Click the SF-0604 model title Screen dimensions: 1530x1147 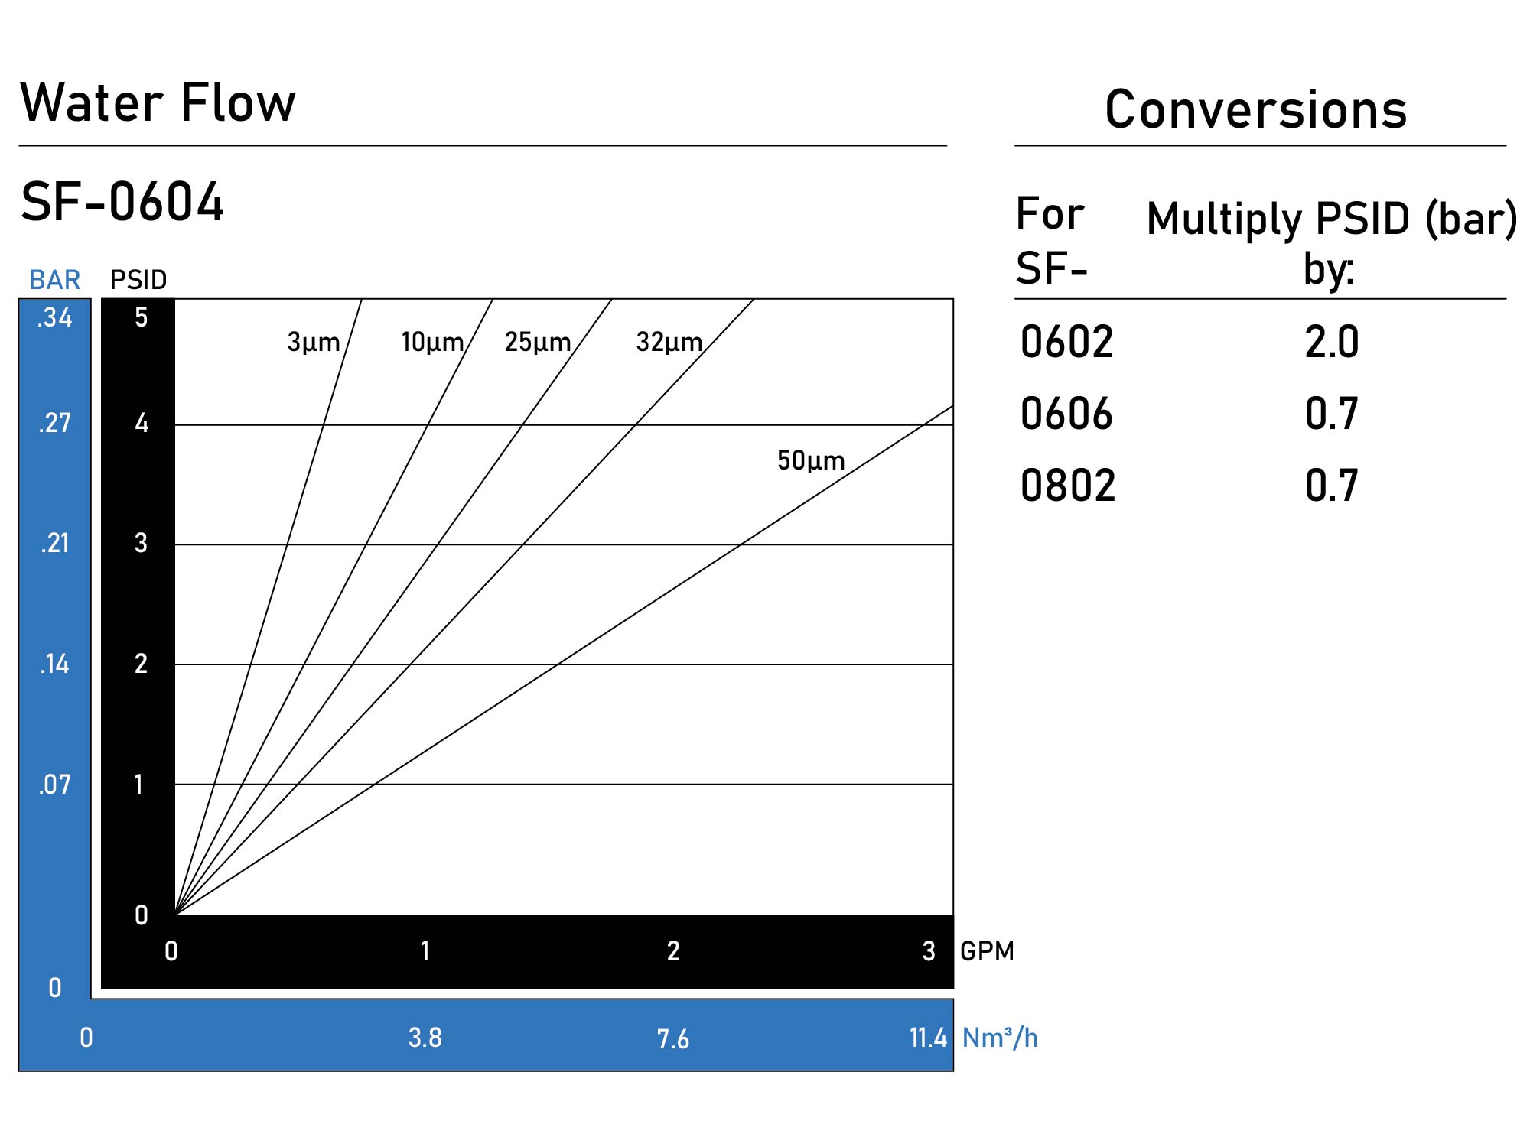pos(122,203)
